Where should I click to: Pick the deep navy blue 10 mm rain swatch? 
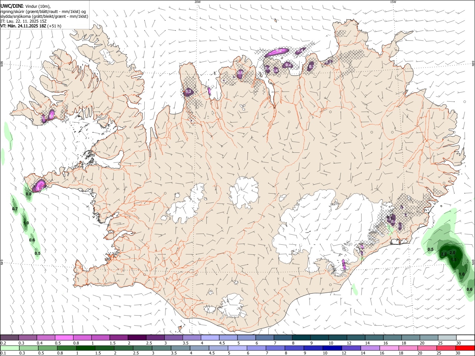[x=332, y=348]
